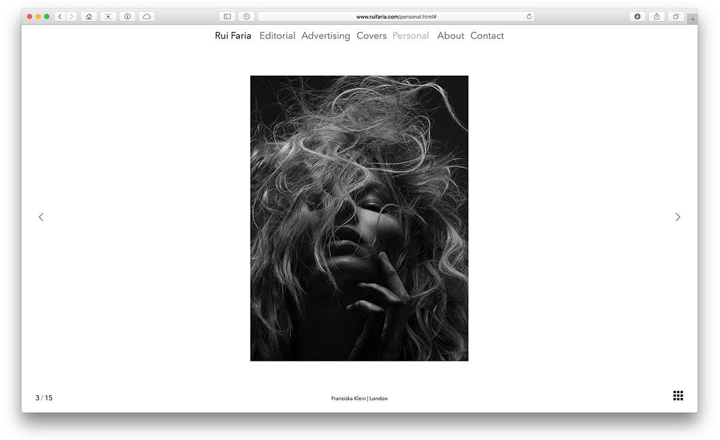Image resolution: width=720 pixels, height=440 pixels.
Task: Click the ruifaria.com address bar
Action: tap(396, 17)
